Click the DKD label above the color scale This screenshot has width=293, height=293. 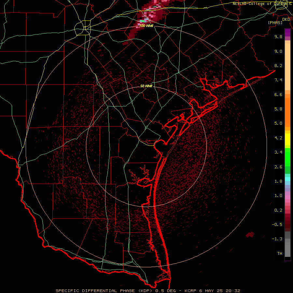coord(286,20)
